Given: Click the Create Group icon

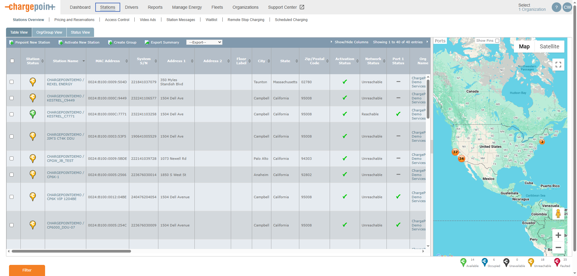Looking at the screenshot, I should click(110, 43).
